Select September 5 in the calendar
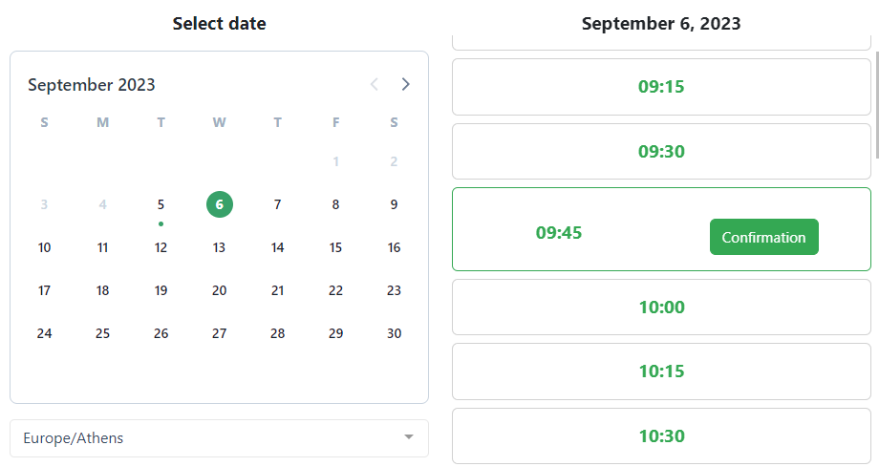 (x=161, y=204)
